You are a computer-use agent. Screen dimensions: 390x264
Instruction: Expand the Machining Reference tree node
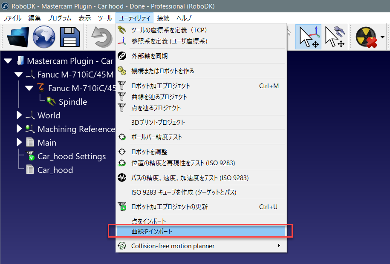pyautogui.click(x=19, y=129)
